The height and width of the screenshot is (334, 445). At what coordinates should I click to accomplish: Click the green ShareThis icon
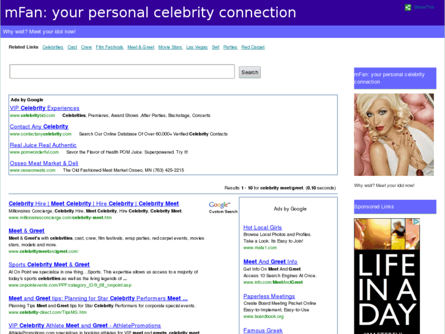(x=408, y=7)
